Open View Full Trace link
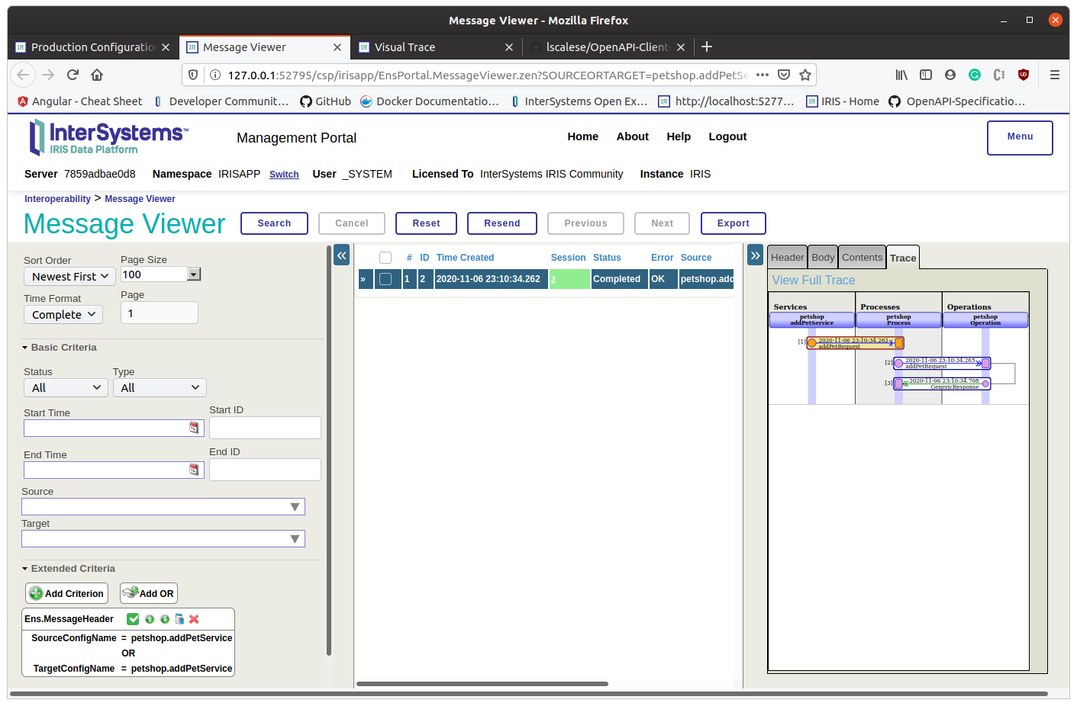Screen dimensions: 1077x706 pos(813,280)
